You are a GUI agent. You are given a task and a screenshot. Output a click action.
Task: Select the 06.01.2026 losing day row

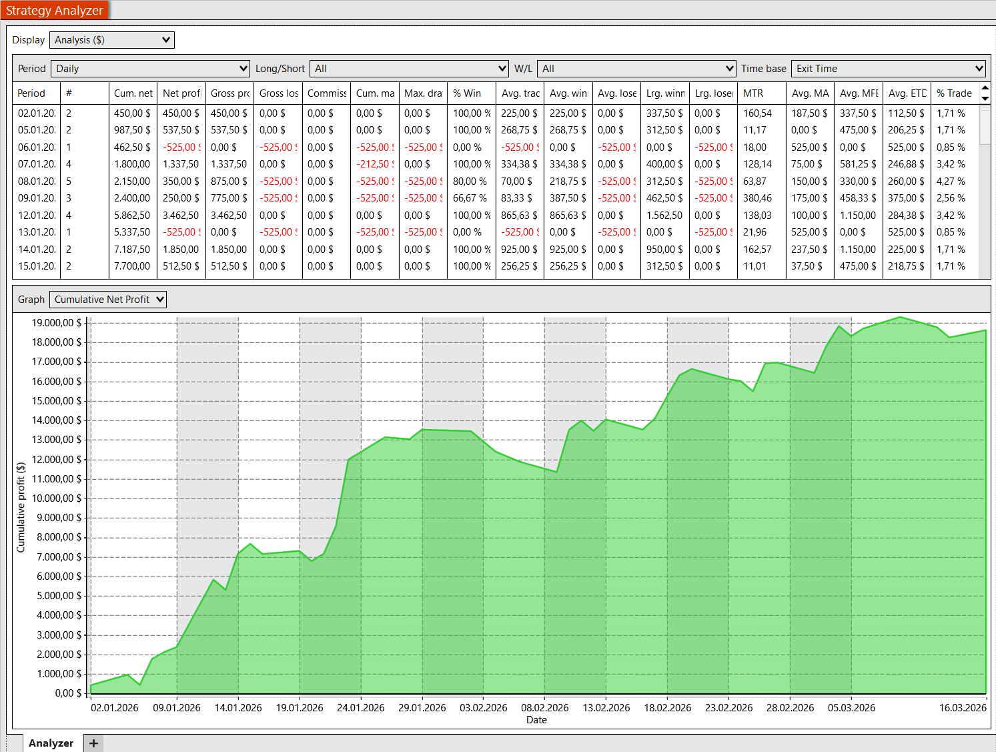(x=37, y=147)
